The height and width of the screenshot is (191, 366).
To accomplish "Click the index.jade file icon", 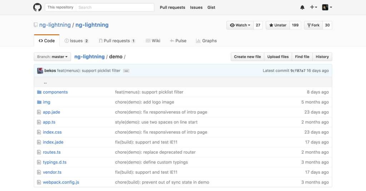I will coord(39,142).
